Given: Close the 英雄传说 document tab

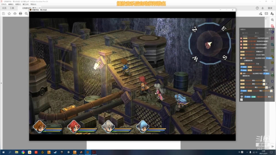Looking at the screenshot, I should point(40,8).
